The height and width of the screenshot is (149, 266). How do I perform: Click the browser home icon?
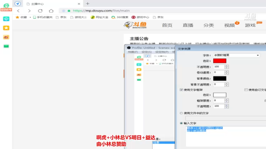click(x=51, y=11)
